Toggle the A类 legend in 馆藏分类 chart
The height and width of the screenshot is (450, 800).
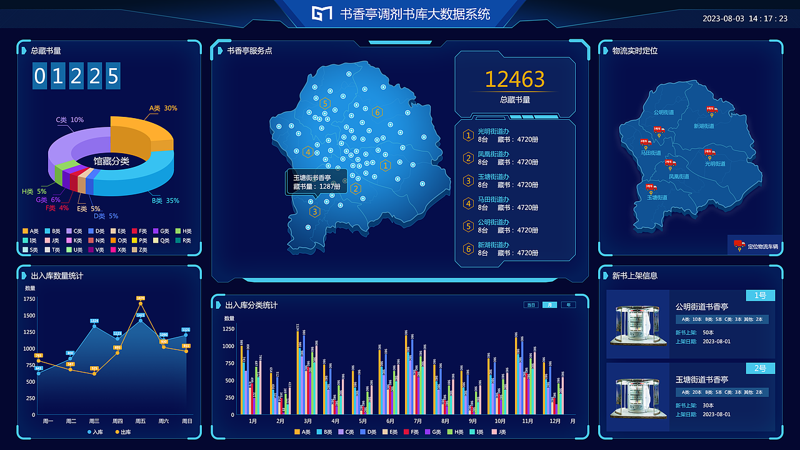[x=29, y=231]
